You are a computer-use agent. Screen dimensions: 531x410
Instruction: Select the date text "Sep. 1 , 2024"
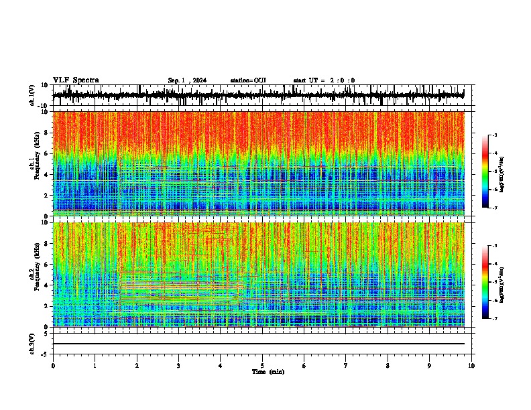coord(187,80)
